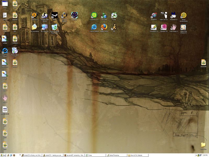Click the Internet Explorer desktop icon
The image size is (209, 157).
point(94,27)
